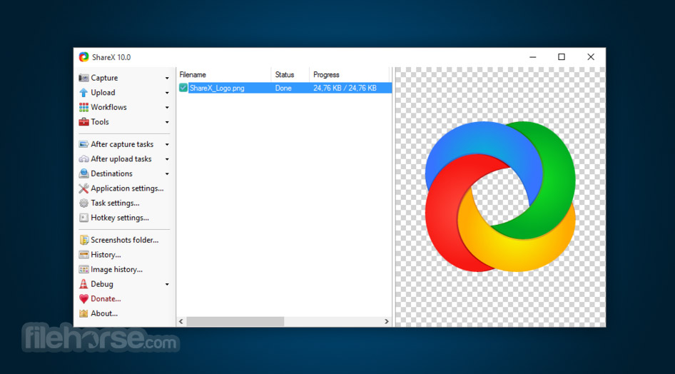Close the ShareX window
Screen dimensions: 675x374
[x=591, y=57]
